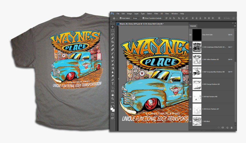Select the Gray Shirt Color channel thumbnail
Image resolution: width=246 pixels, height=143 pixels.
[x=197, y=35]
